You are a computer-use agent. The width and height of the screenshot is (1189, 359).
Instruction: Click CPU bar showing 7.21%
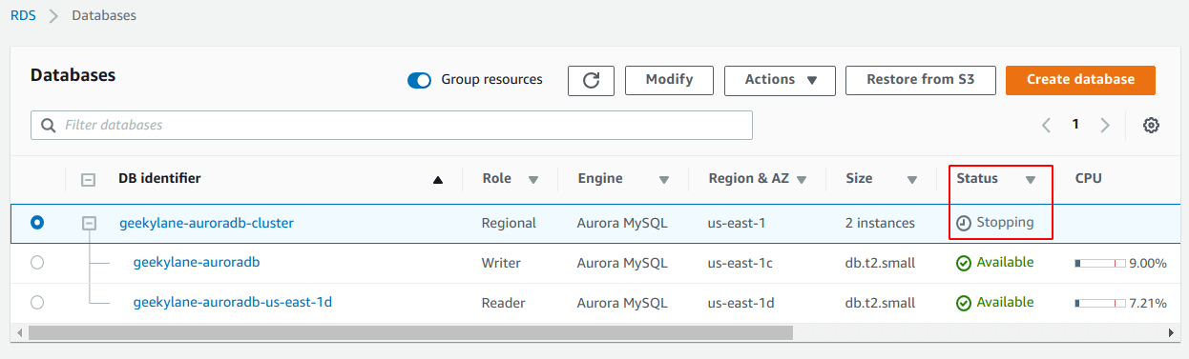tap(1100, 303)
